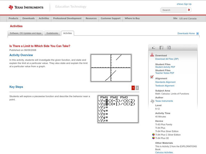Open the Site US and Canada selector
The height and width of the screenshot is (154, 206).
(185, 18)
